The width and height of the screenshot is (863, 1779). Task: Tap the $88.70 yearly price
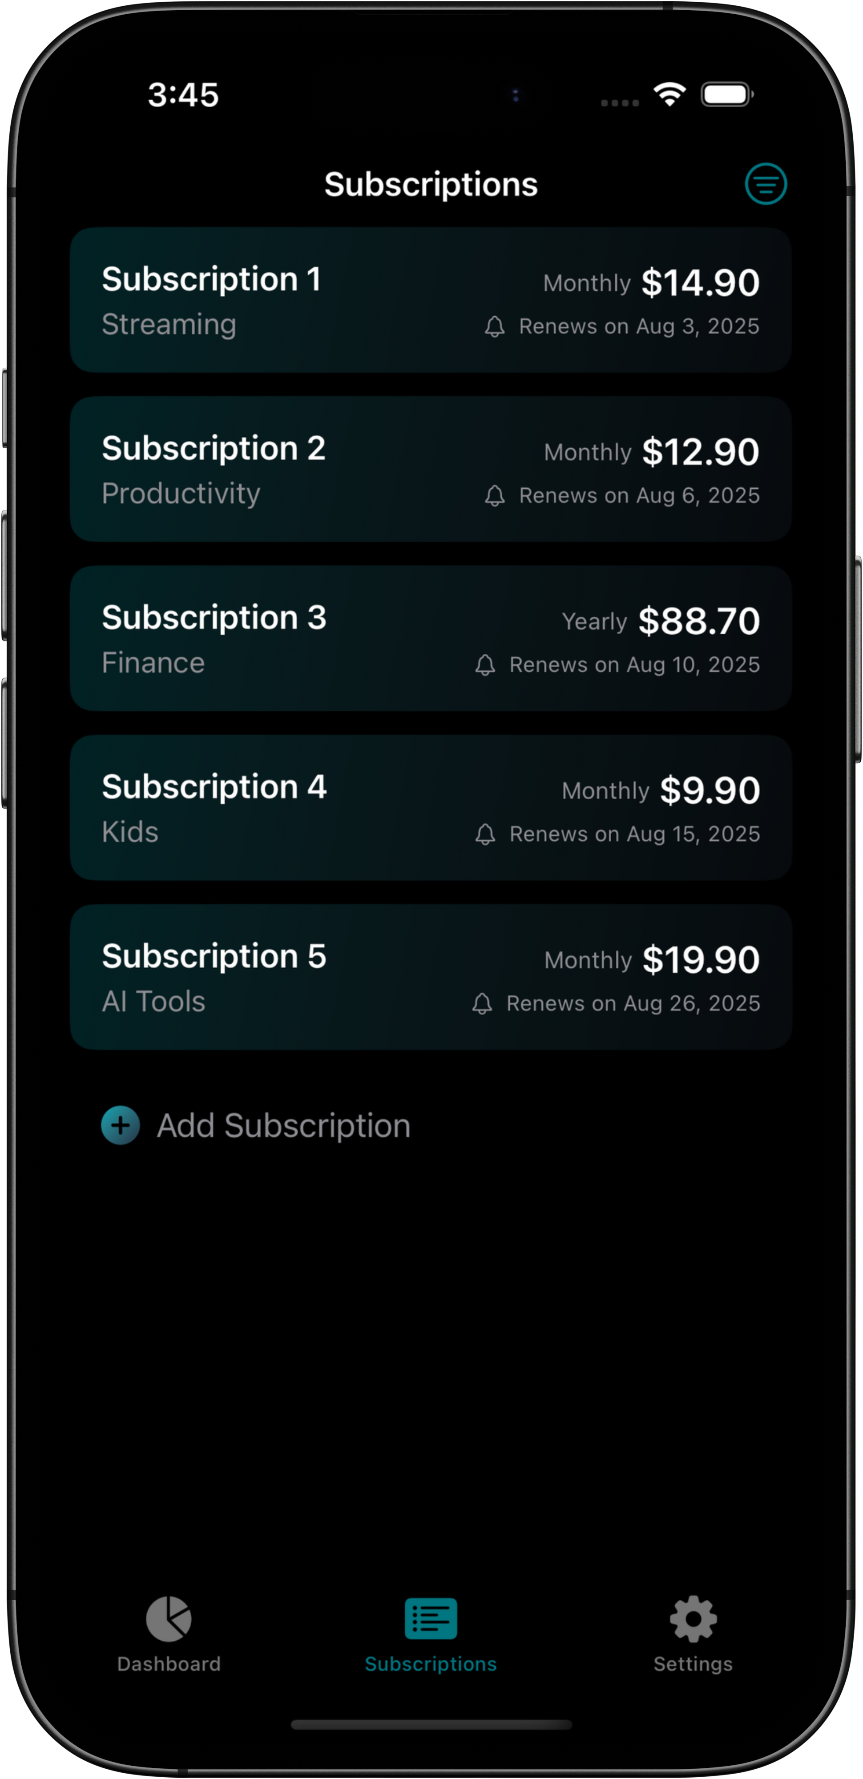(x=698, y=621)
